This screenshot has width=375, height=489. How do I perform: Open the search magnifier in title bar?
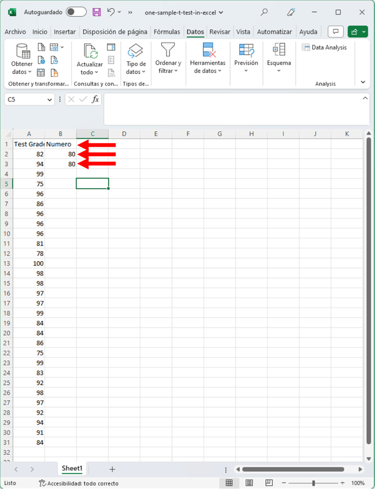click(x=264, y=12)
